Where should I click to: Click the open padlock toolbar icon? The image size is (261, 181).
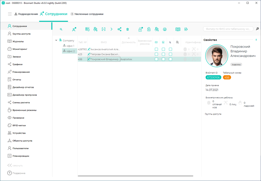[x=149, y=29]
